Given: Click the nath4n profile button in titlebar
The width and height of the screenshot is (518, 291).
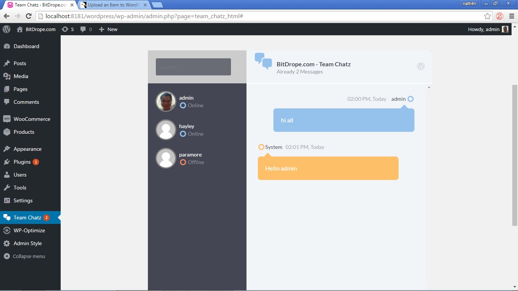Looking at the screenshot, I should 469,3.
